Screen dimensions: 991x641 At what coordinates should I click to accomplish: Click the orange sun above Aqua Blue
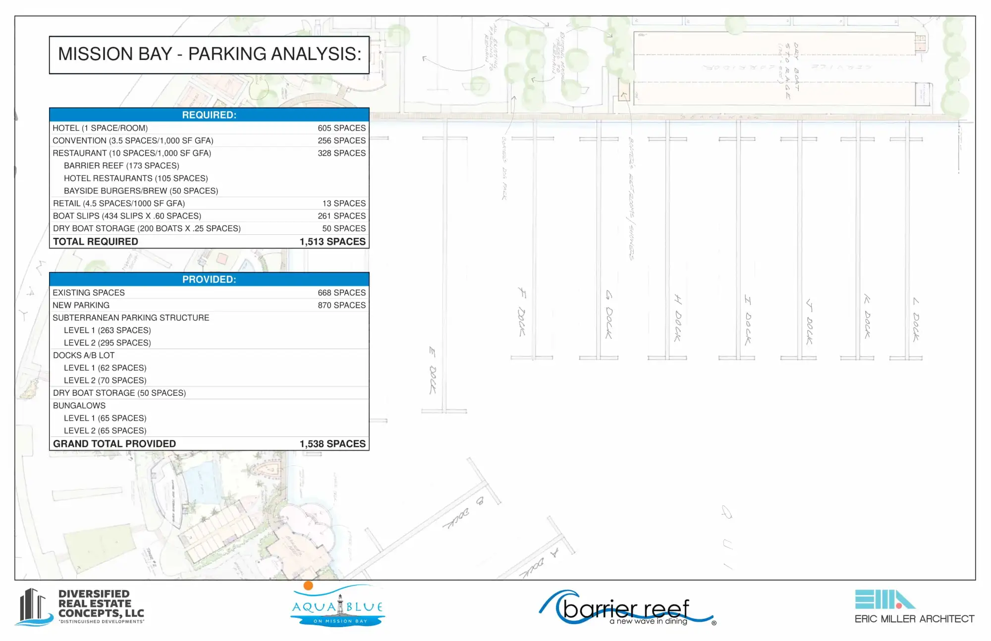[x=308, y=586]
